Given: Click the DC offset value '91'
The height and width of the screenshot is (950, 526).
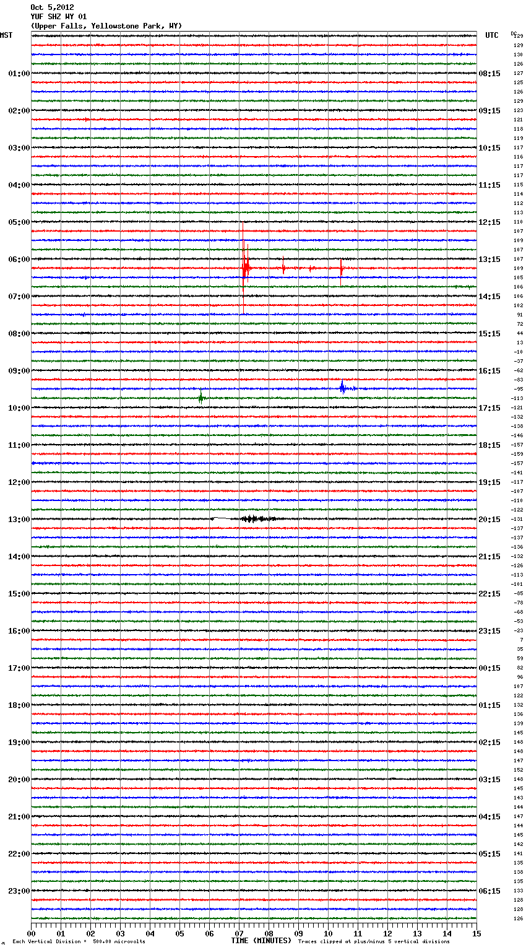Looking at the screenshot, I should [520, 315].
